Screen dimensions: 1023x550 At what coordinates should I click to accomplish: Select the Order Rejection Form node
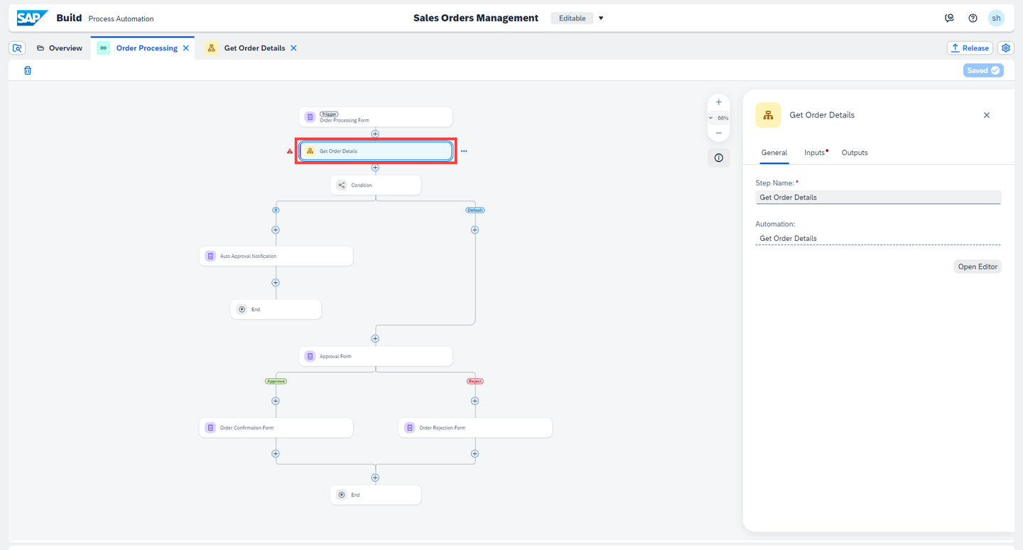[x=475, y=428]
